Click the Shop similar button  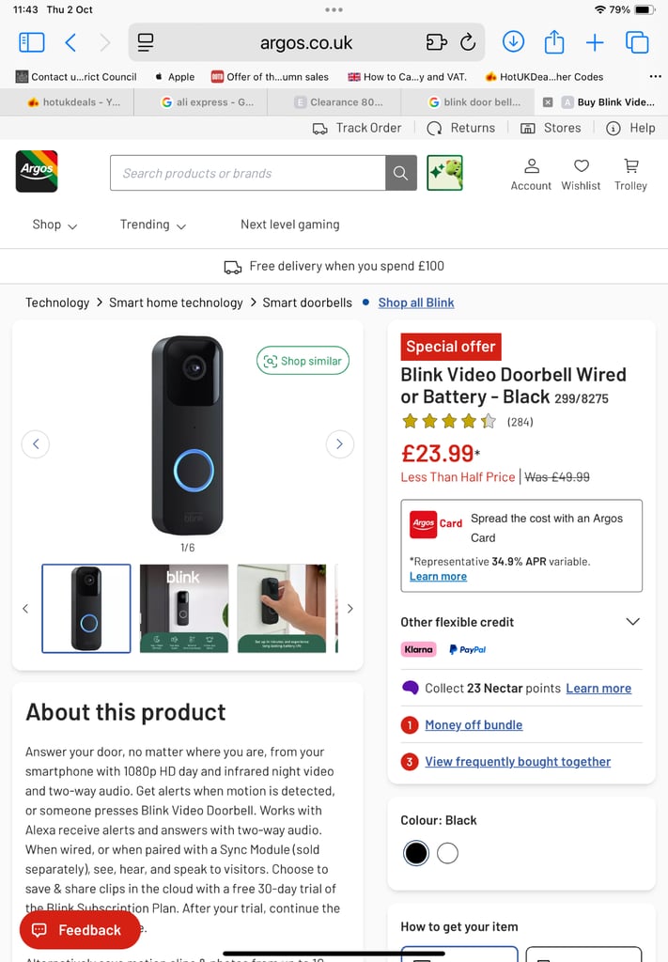[303, 361]
